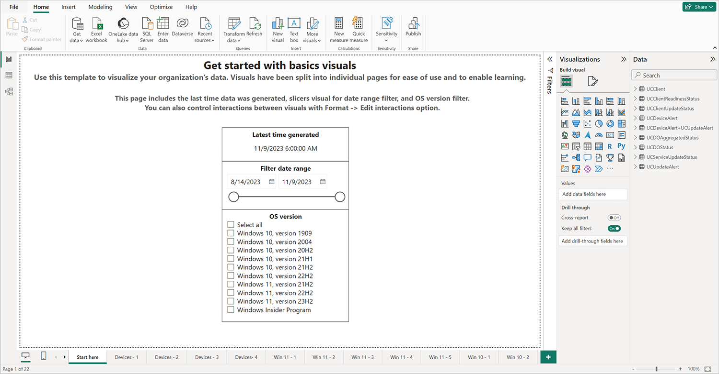Image resolution: width=719 pixels, height=374 pixels.
Task: Add an R script visual
Action: 610,146
